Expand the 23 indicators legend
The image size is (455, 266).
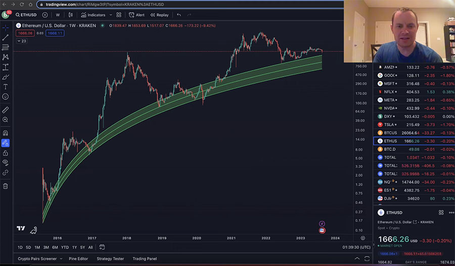click(21, 41)
